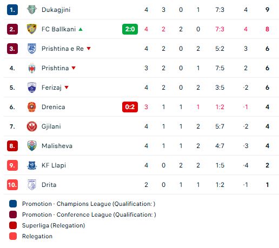Click the rank 10 relegation position badge
The image size is (279, 248).
(x=12, y=185)
